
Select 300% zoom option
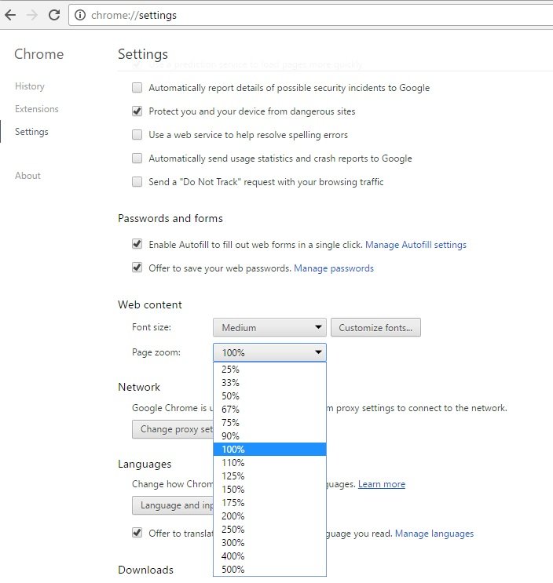tap(269, 543)
